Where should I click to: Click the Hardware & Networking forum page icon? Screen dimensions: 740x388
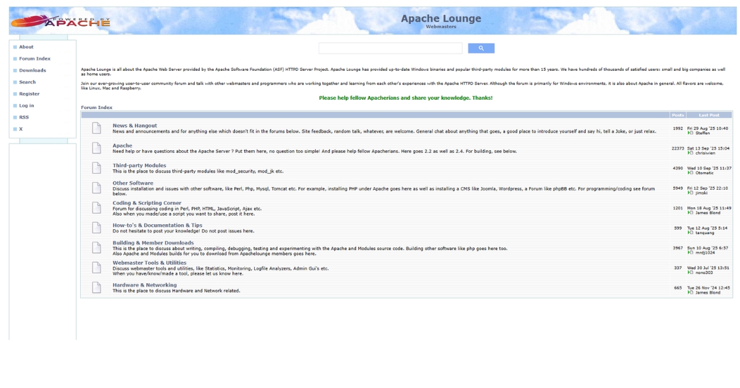96,288
